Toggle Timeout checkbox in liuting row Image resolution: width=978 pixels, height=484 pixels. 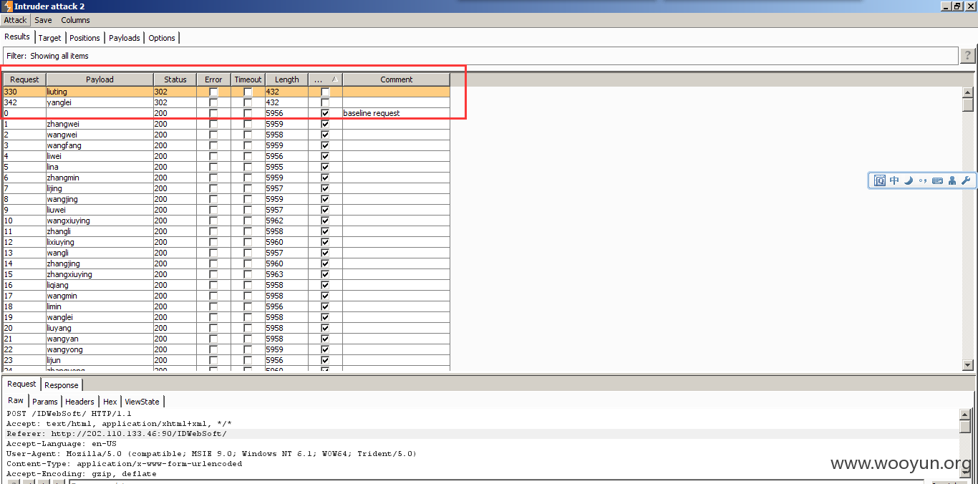tap(248, 92)
